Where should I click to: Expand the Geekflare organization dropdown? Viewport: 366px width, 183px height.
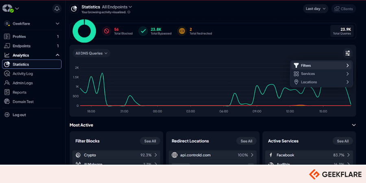click(x=57, y=24)
